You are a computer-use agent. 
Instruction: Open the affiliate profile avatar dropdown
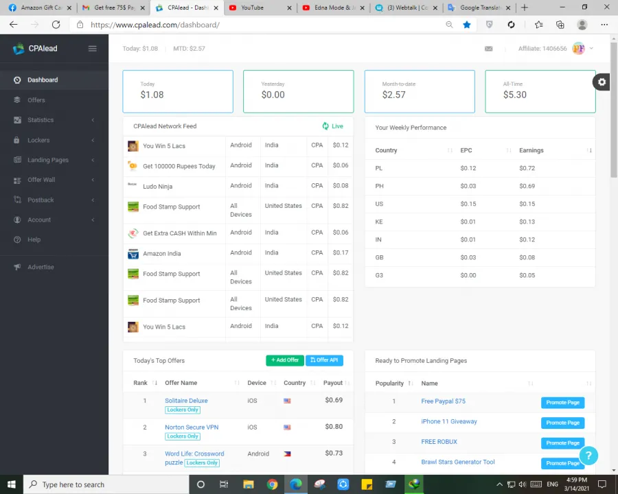click(580, 49)
